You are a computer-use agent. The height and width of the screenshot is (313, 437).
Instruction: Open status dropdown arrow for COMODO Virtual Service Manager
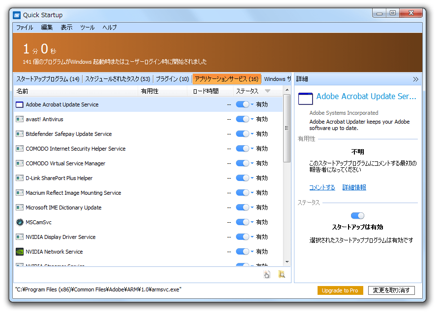point(252,163)
